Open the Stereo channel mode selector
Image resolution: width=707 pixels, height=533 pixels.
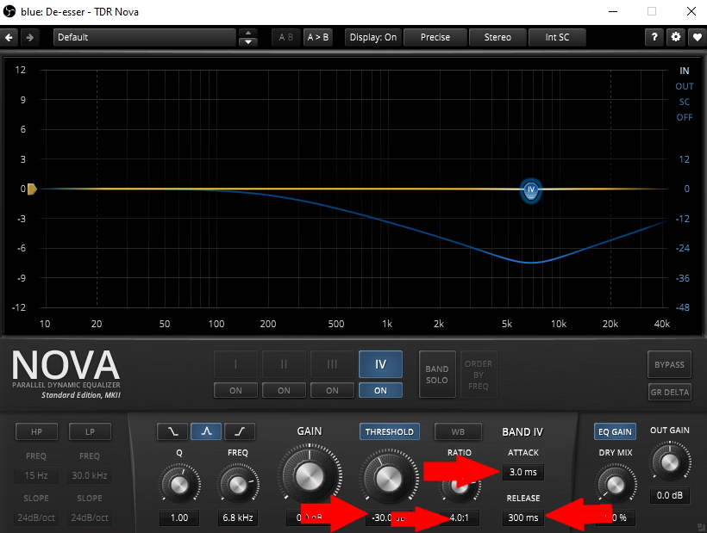coord(497,37)
